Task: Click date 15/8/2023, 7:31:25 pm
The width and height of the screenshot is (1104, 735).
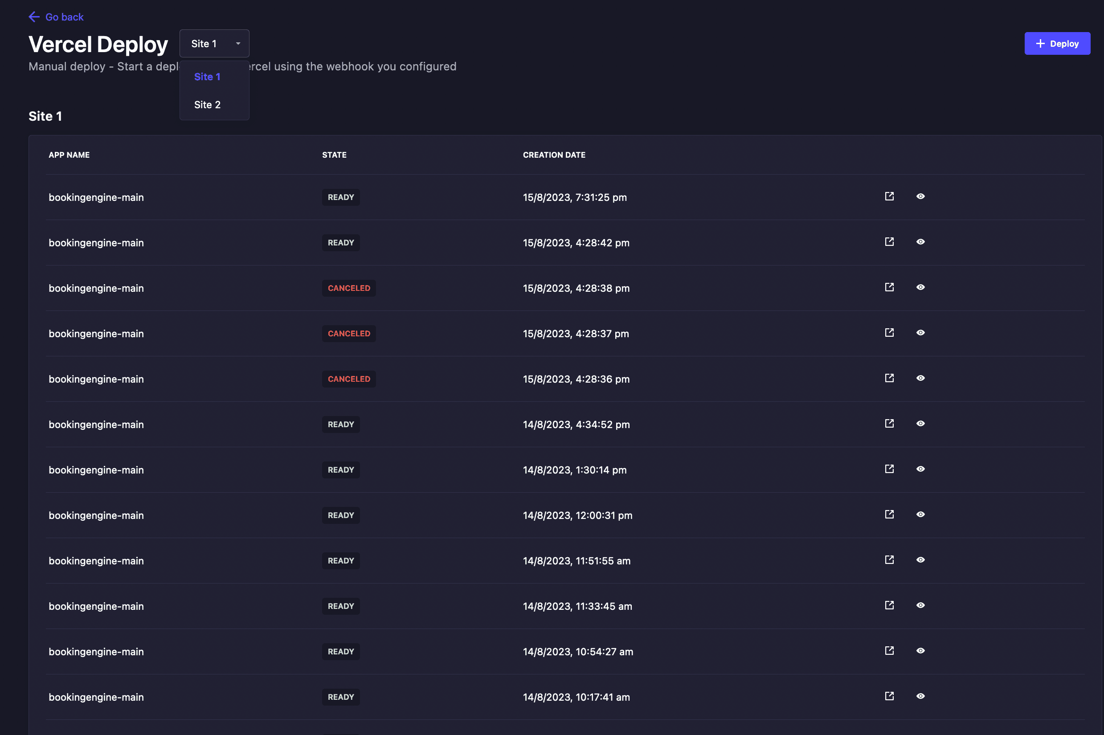Action: point(575,197)
